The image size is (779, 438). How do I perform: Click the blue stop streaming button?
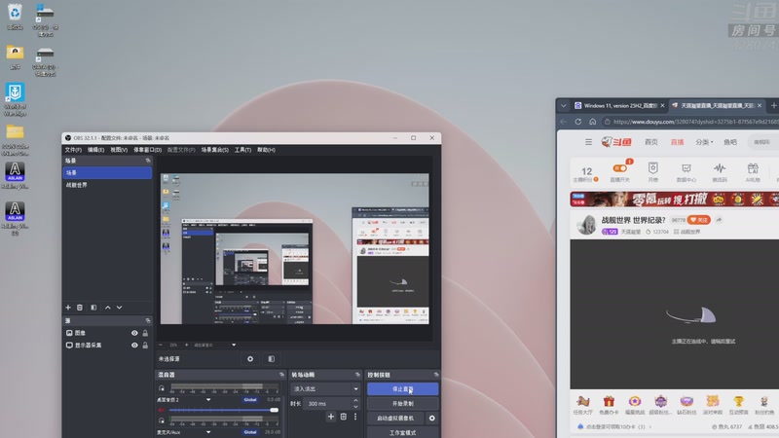point(402,388)
